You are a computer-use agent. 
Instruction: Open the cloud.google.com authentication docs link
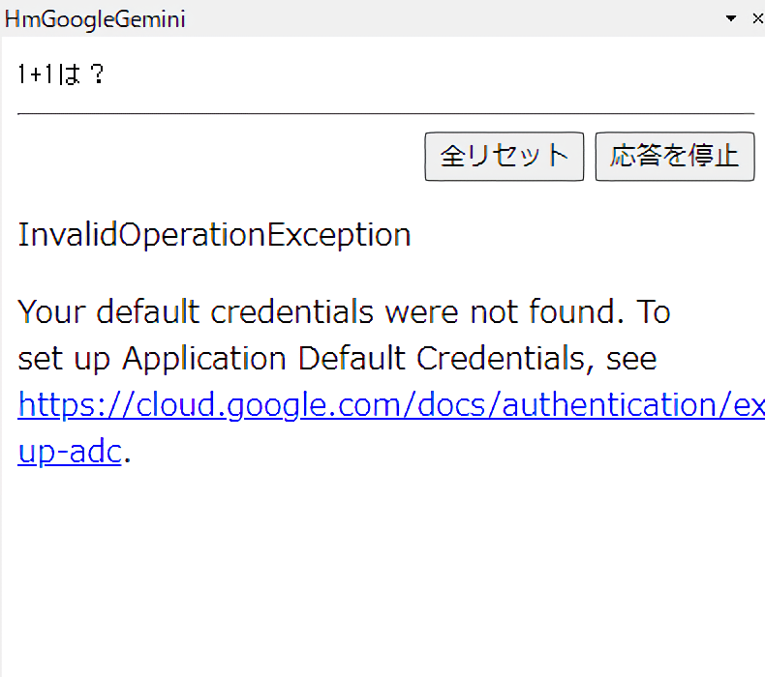coord(387,405)
